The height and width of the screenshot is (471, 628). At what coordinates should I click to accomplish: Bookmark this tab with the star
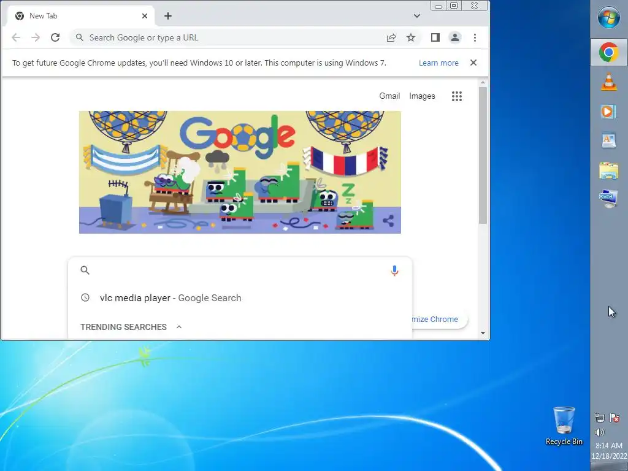[411, 37]
